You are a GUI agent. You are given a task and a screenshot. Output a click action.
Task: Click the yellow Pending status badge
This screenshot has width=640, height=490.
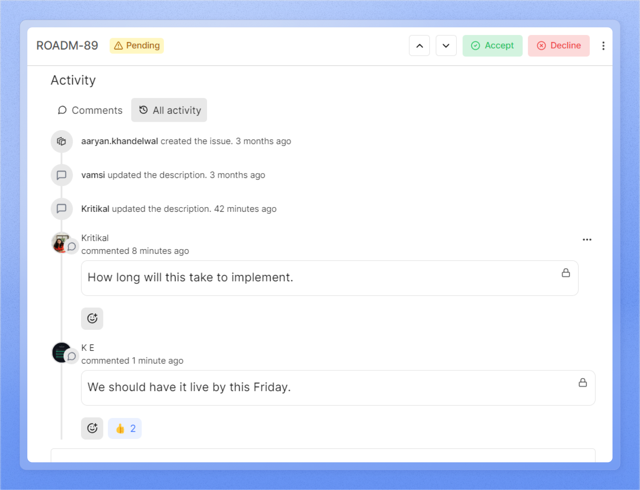click(x=137, y=46)
